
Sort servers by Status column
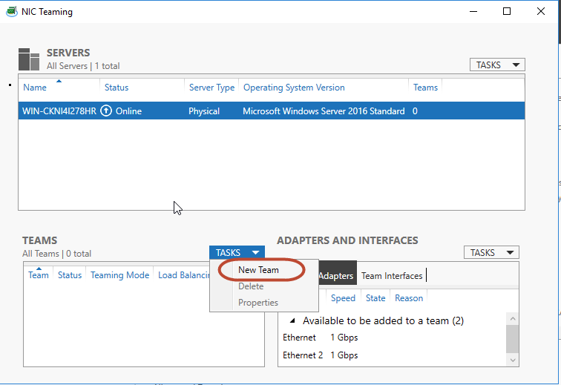coord(117,88)
